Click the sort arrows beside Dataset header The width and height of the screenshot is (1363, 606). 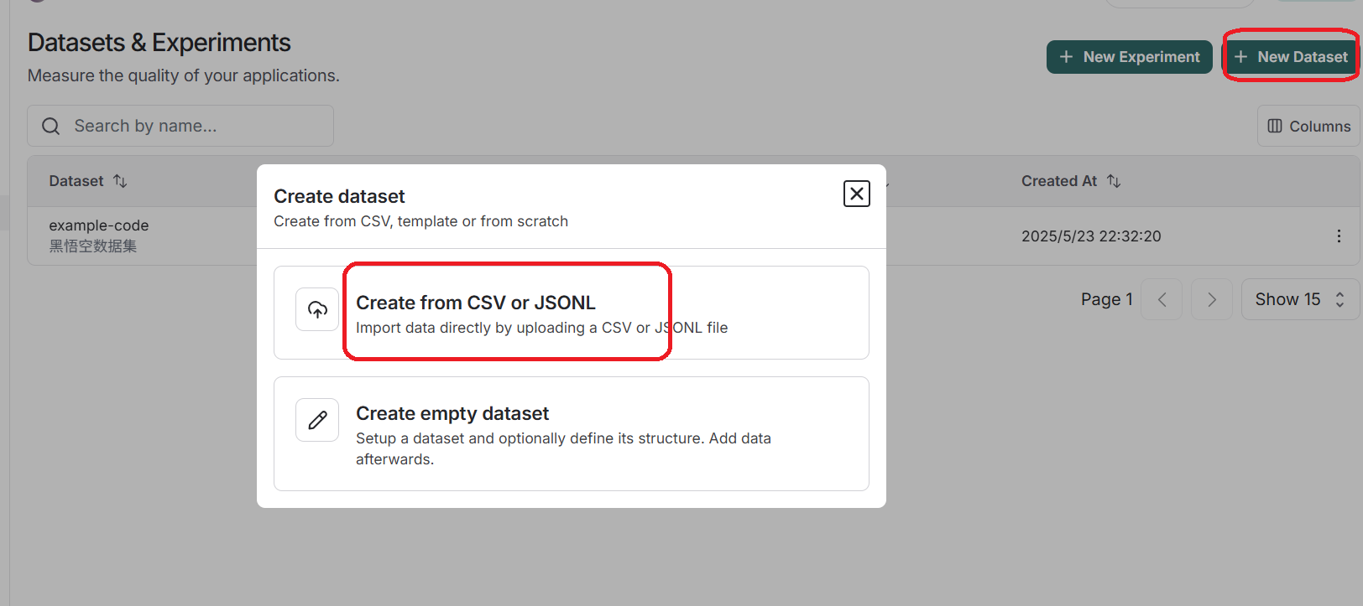point(120,181)
